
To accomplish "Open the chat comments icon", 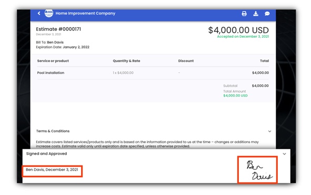I will (x=267, y=14).
